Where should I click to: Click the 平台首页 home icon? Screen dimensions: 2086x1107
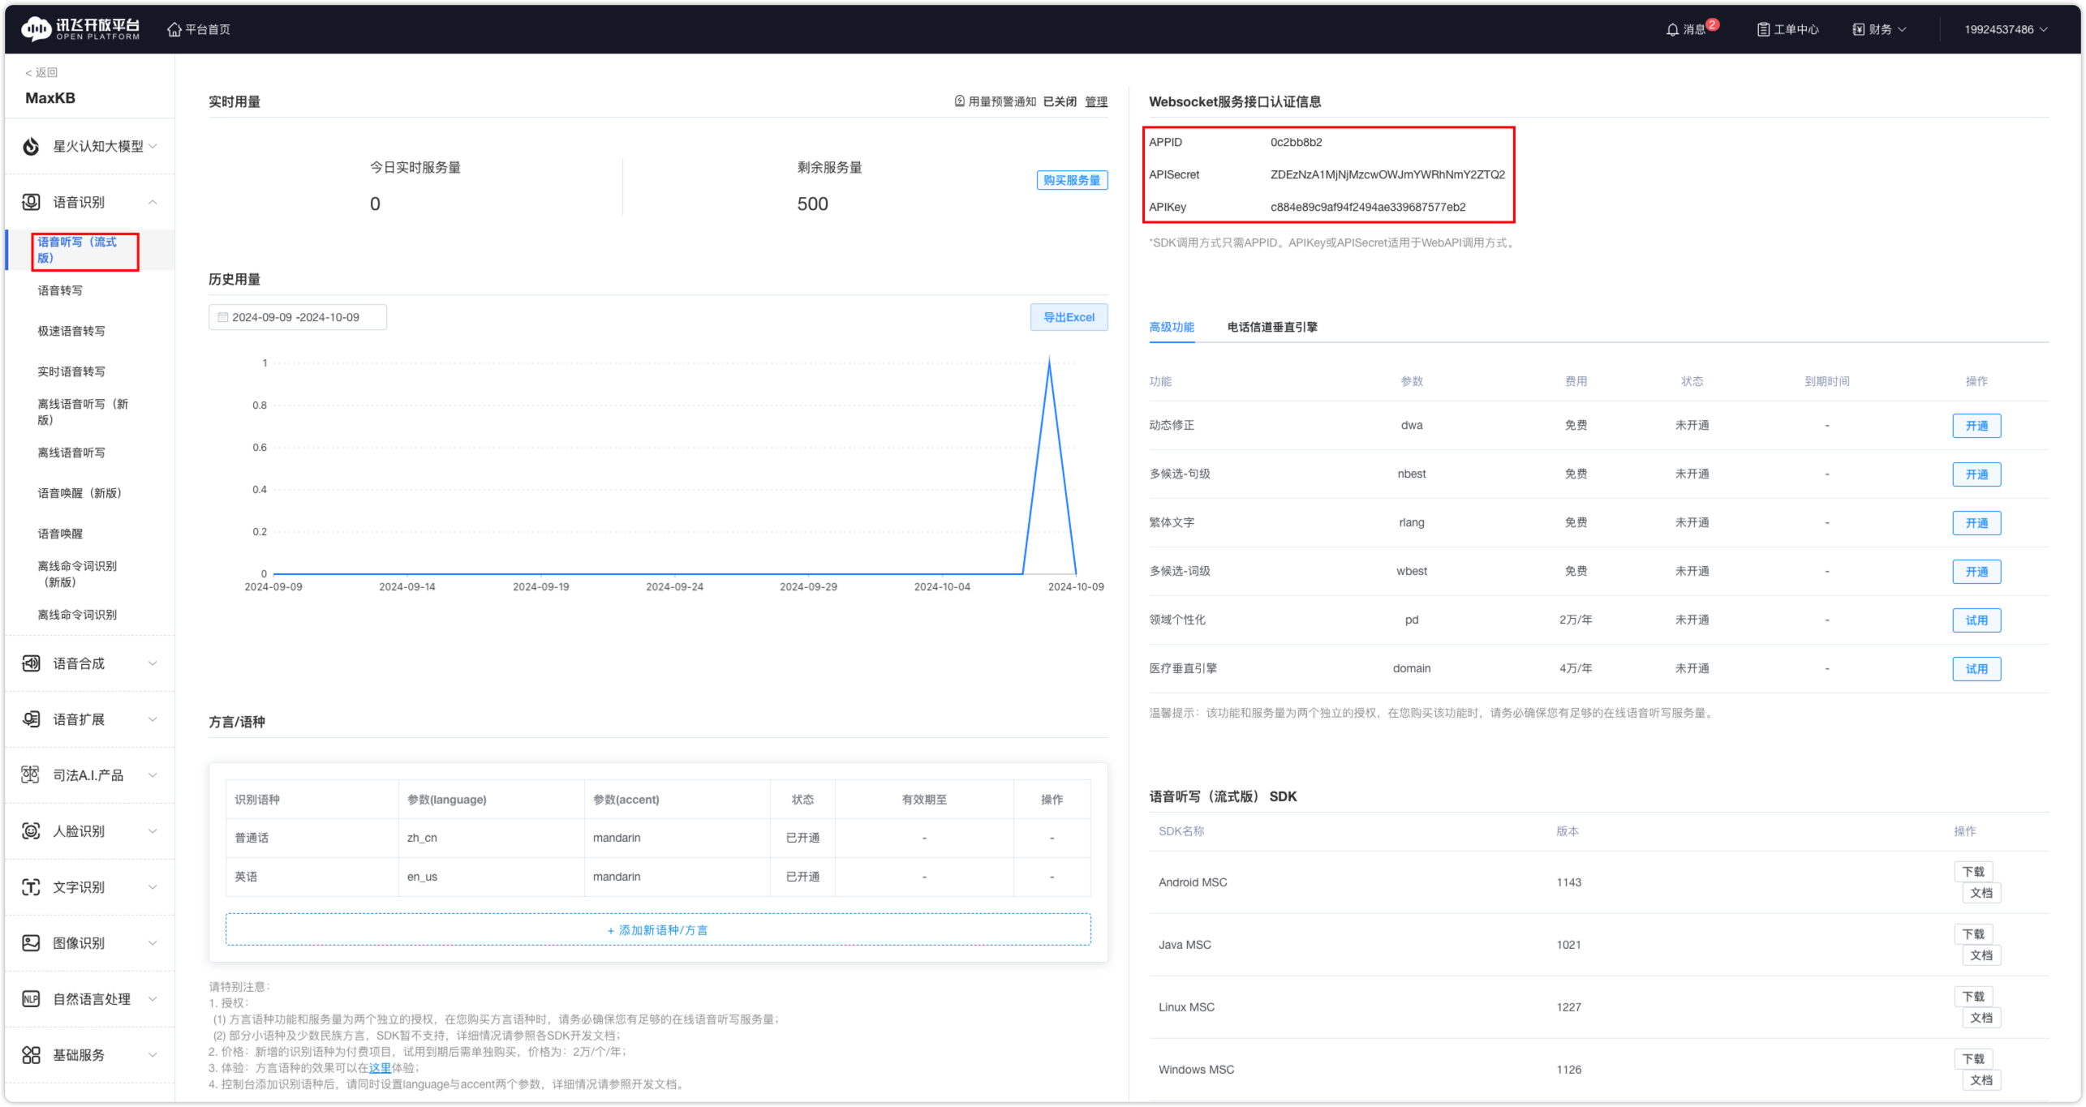(174, 28)
